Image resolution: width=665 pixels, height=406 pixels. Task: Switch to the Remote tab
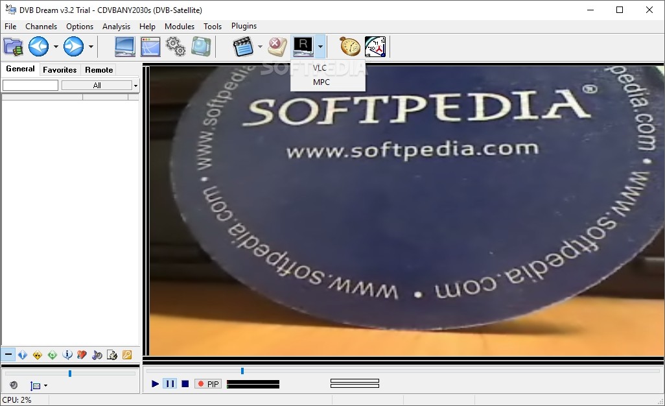click(x=99, y=70)
